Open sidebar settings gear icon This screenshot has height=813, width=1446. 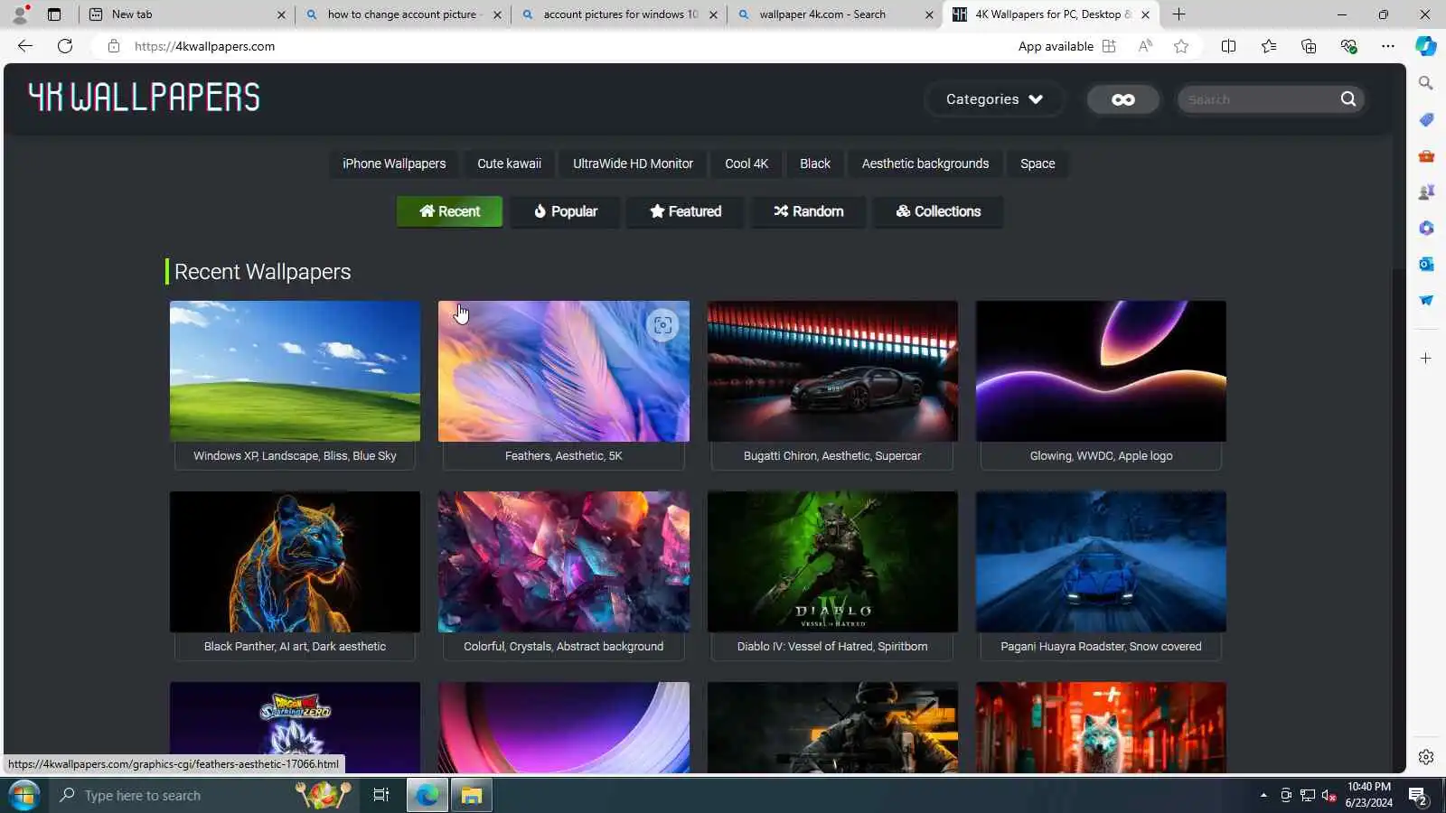pyautogui.click(x=1426, y=757)
